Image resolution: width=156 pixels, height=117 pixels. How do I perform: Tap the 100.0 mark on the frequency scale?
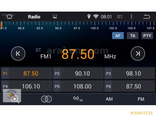click(x=94, y=28)
